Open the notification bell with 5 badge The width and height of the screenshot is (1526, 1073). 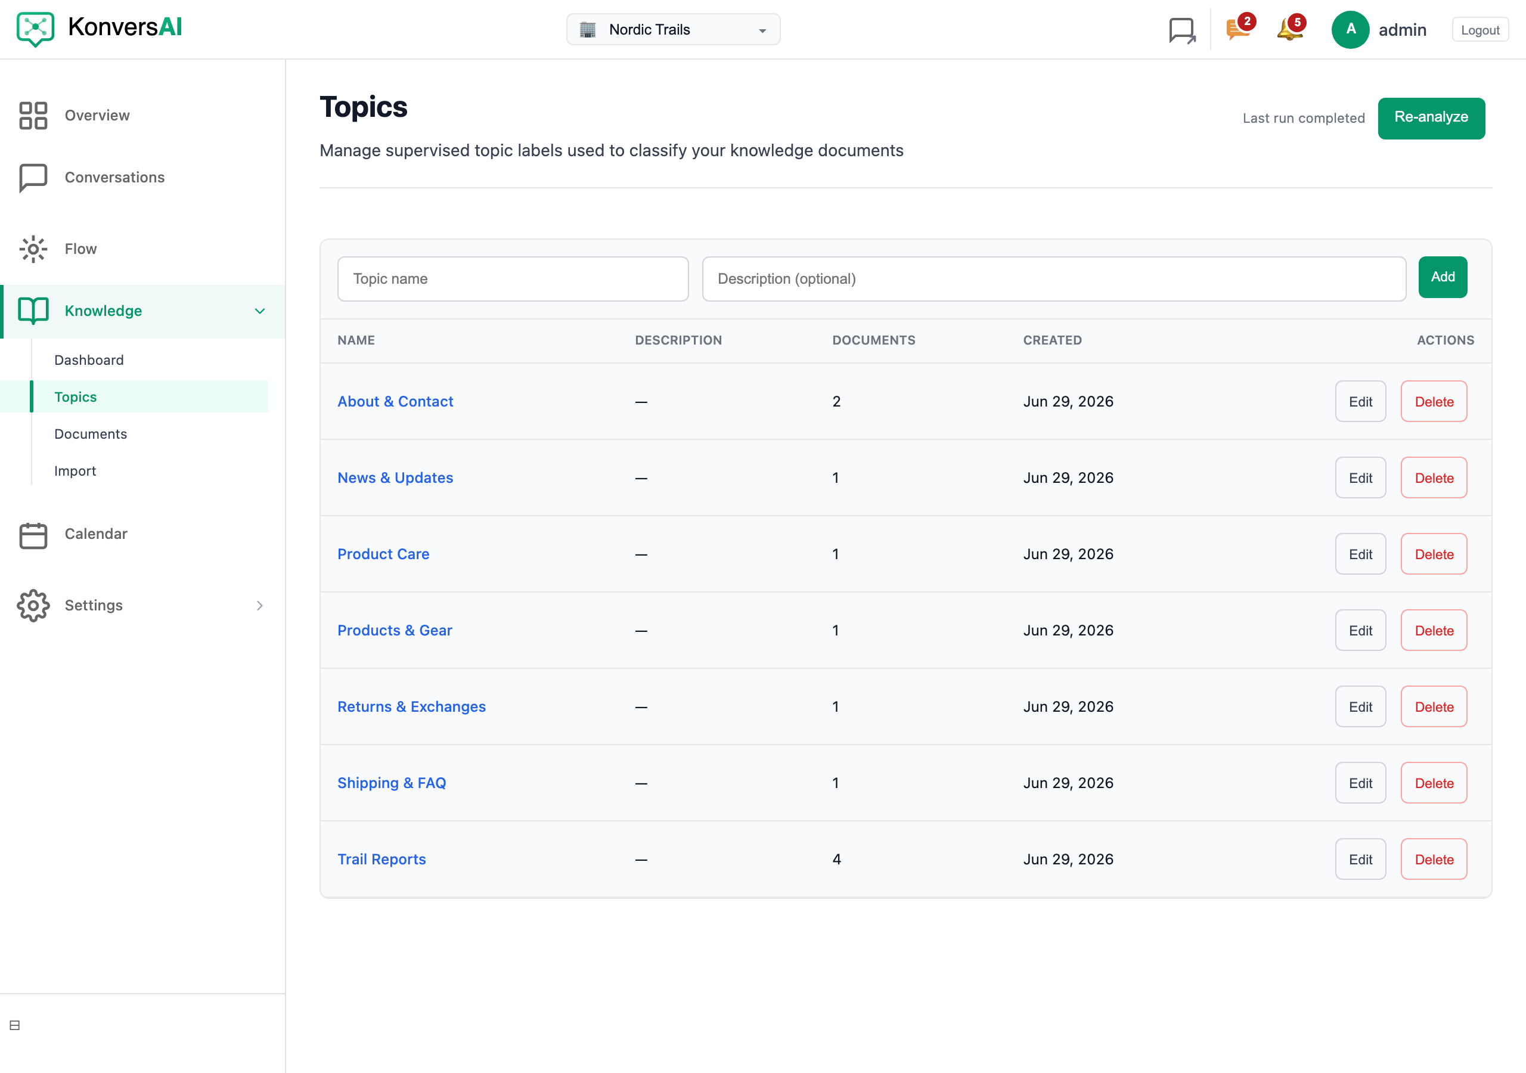point(1290,29)
